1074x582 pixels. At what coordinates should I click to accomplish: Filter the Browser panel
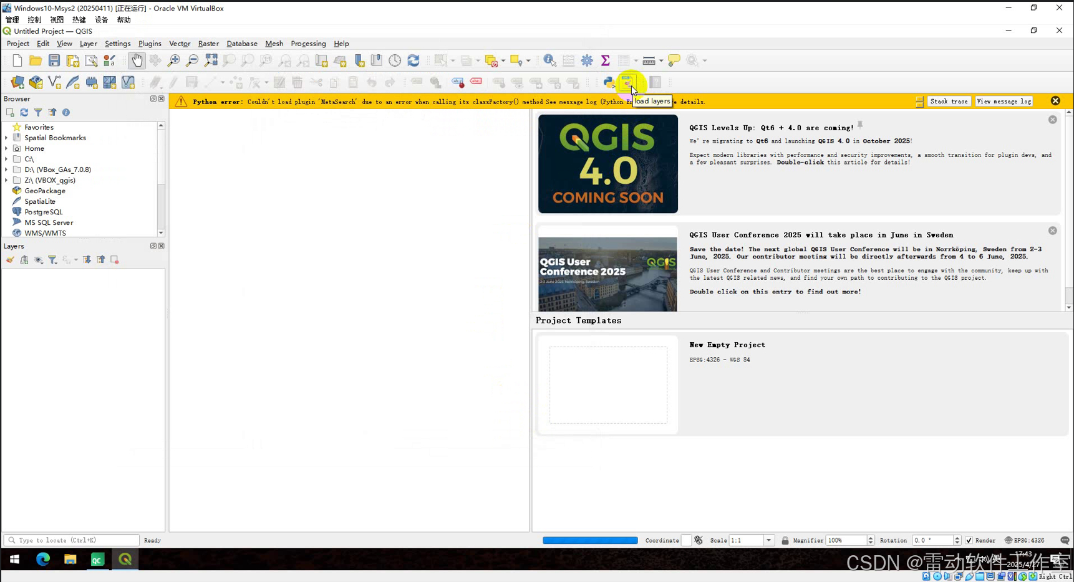(38, 112)
